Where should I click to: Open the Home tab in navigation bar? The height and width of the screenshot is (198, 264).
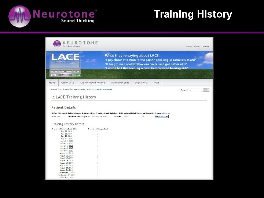pyautogui.click(x=52, y=82)
